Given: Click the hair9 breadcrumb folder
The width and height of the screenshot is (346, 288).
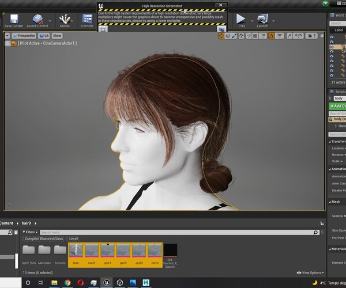Looking at the screenshot, I should 26,223.
